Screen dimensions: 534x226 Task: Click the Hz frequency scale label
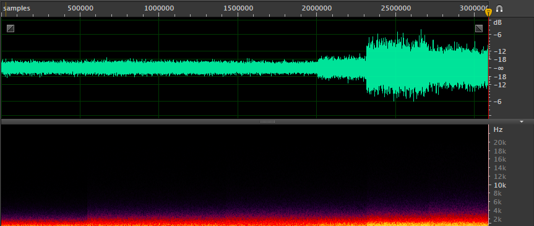(498, 130)
